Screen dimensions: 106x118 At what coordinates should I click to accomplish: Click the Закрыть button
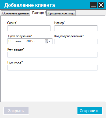click(x=16, y=111)
